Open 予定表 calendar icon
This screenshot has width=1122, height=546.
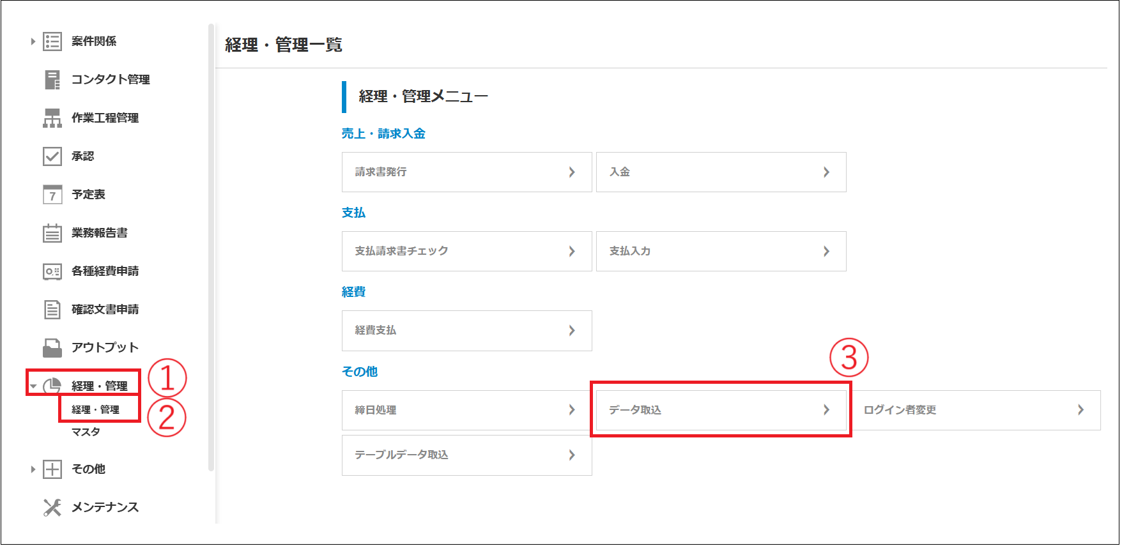point(52,195)
